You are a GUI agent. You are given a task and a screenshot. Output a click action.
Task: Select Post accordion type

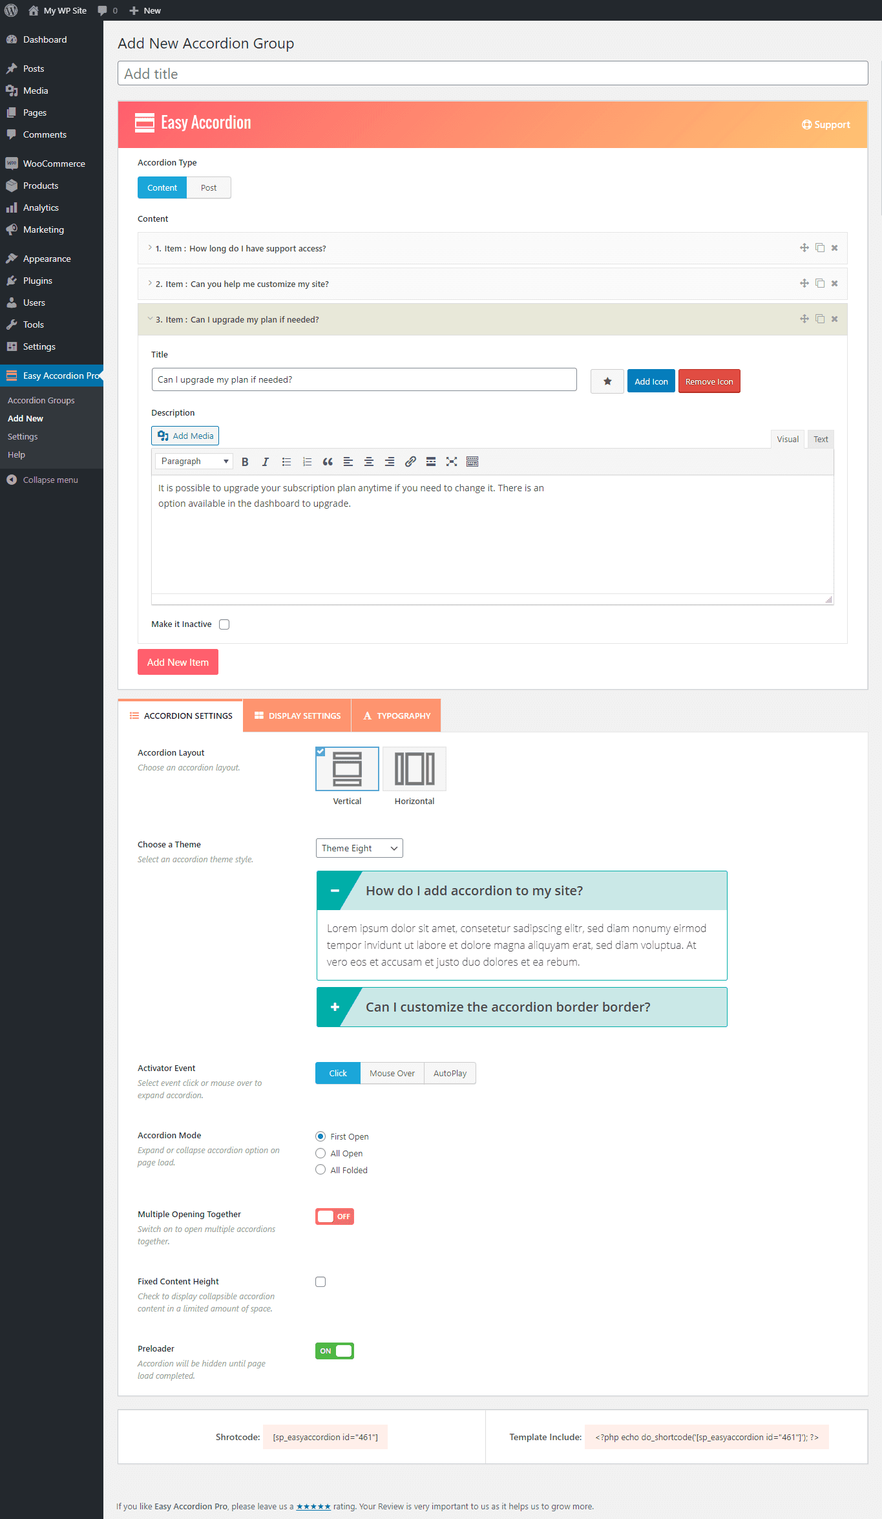pos(209,187)
